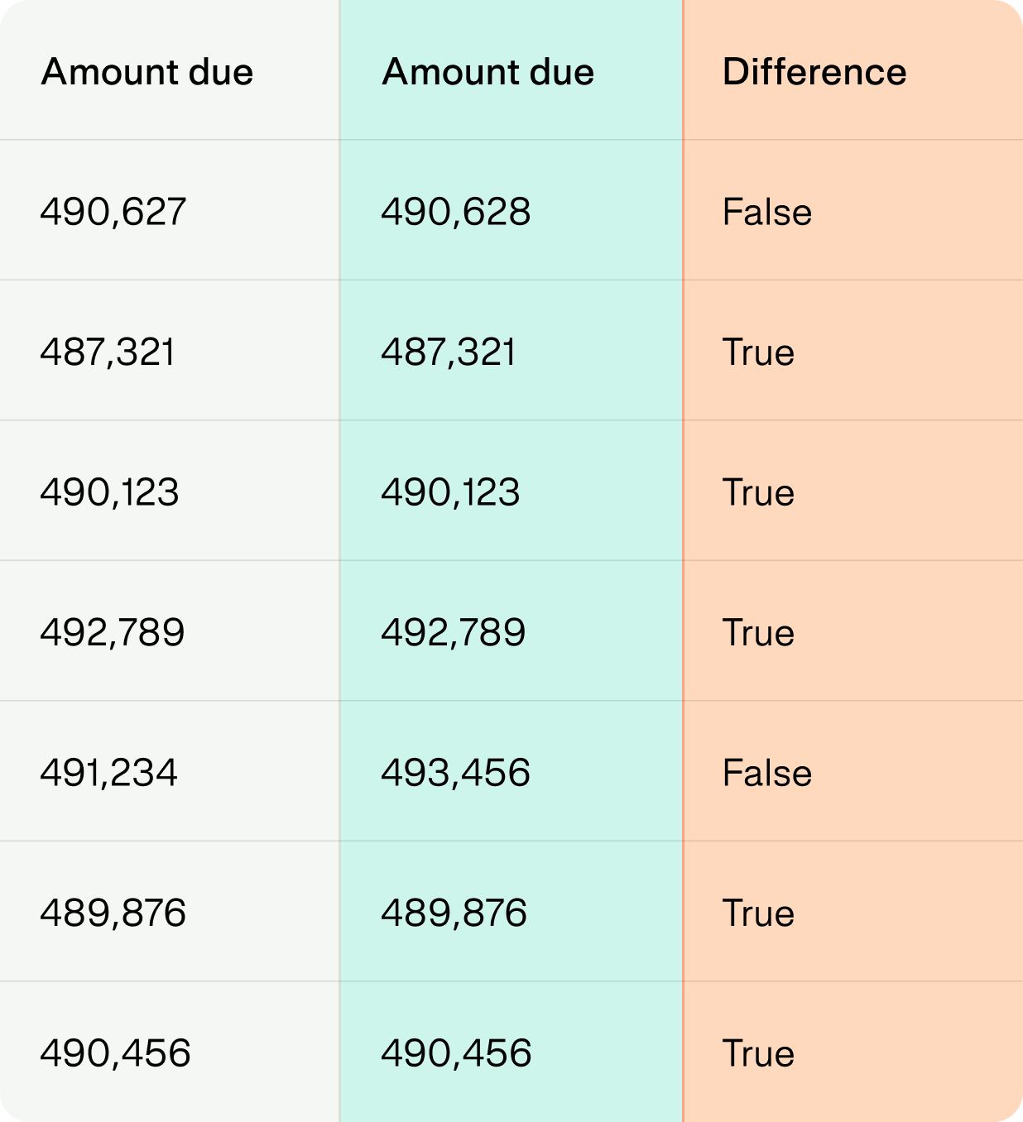Select the gray first Amount due header
This screenshot has height=1122, width=1023.
coord(147,72)
